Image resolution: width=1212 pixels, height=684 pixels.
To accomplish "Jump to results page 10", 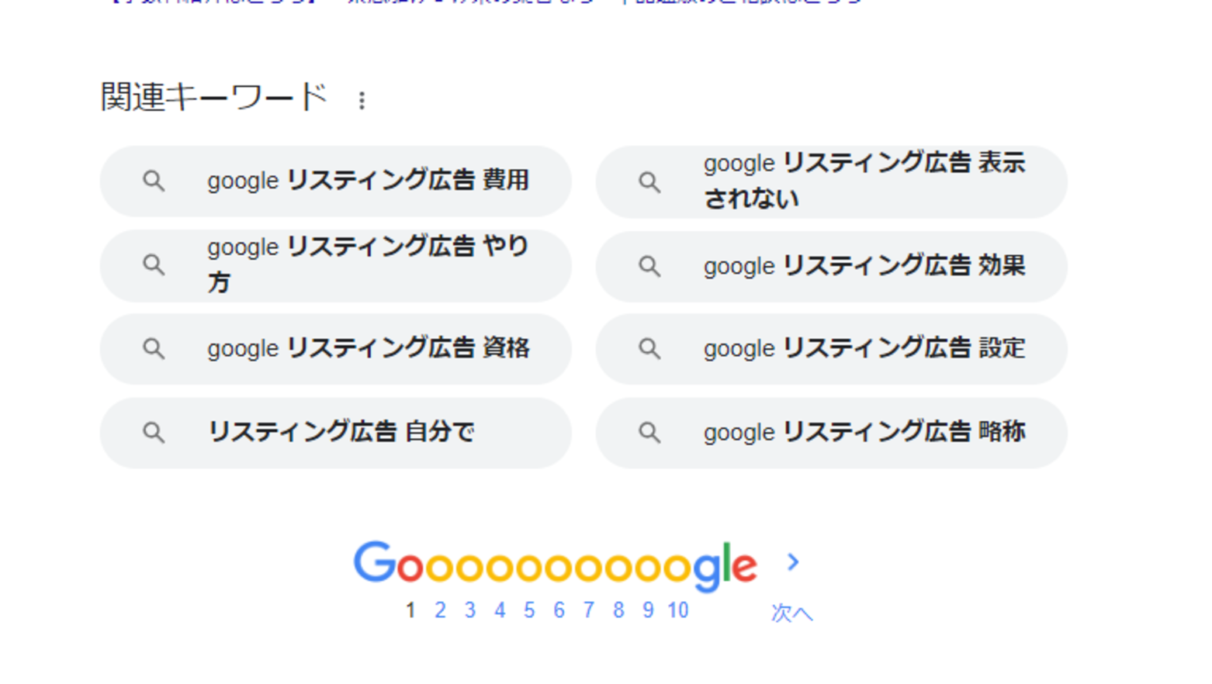I will click(x=677, y=611).
